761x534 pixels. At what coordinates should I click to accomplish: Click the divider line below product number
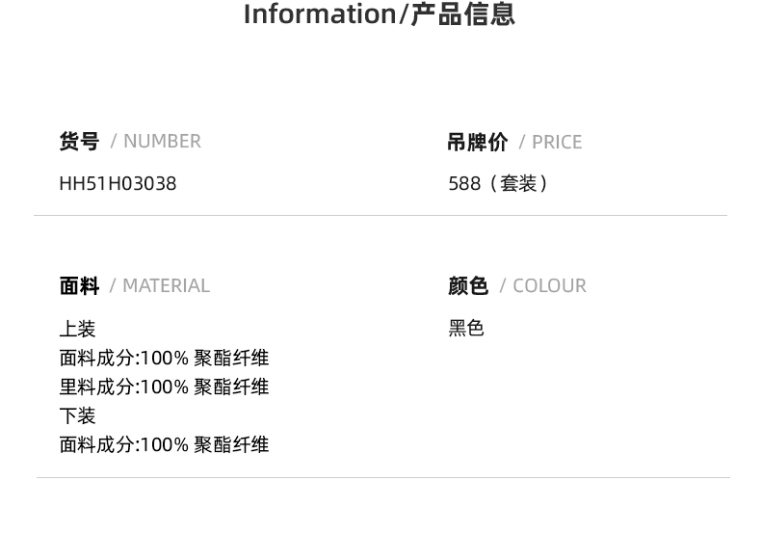click(x=380, y=215)
